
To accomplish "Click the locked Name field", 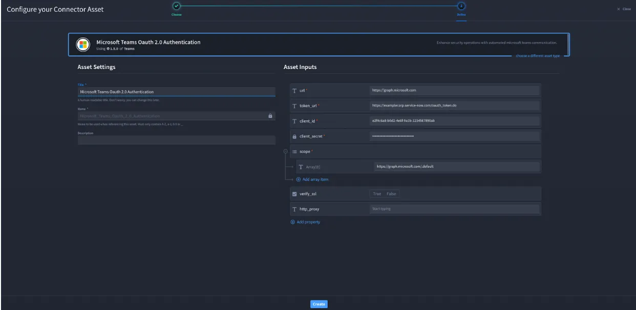I will pyautogui.click(x=176, y=116).
